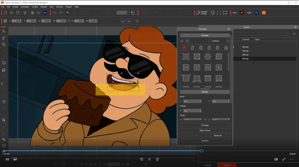Click the pencil edit icon in the FFD Editor
The image size is (299, 167).
pyautogui.click(x=228, y=41)
